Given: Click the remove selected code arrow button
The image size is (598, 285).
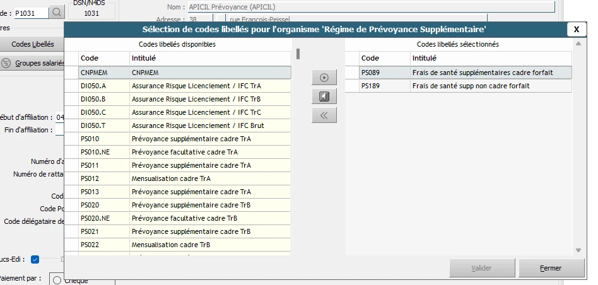Looking at the screenshot, I should coord(324,96).
